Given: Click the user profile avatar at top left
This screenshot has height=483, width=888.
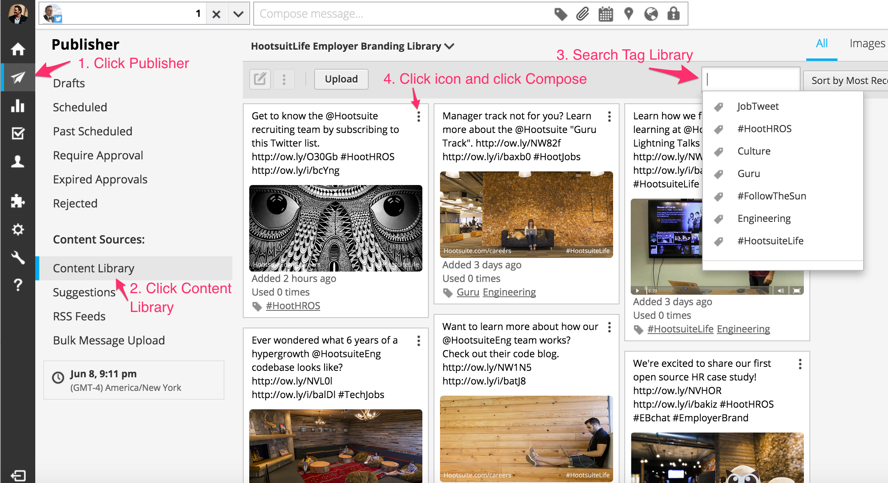Looking at the screenshot, I should click(18, 14).
